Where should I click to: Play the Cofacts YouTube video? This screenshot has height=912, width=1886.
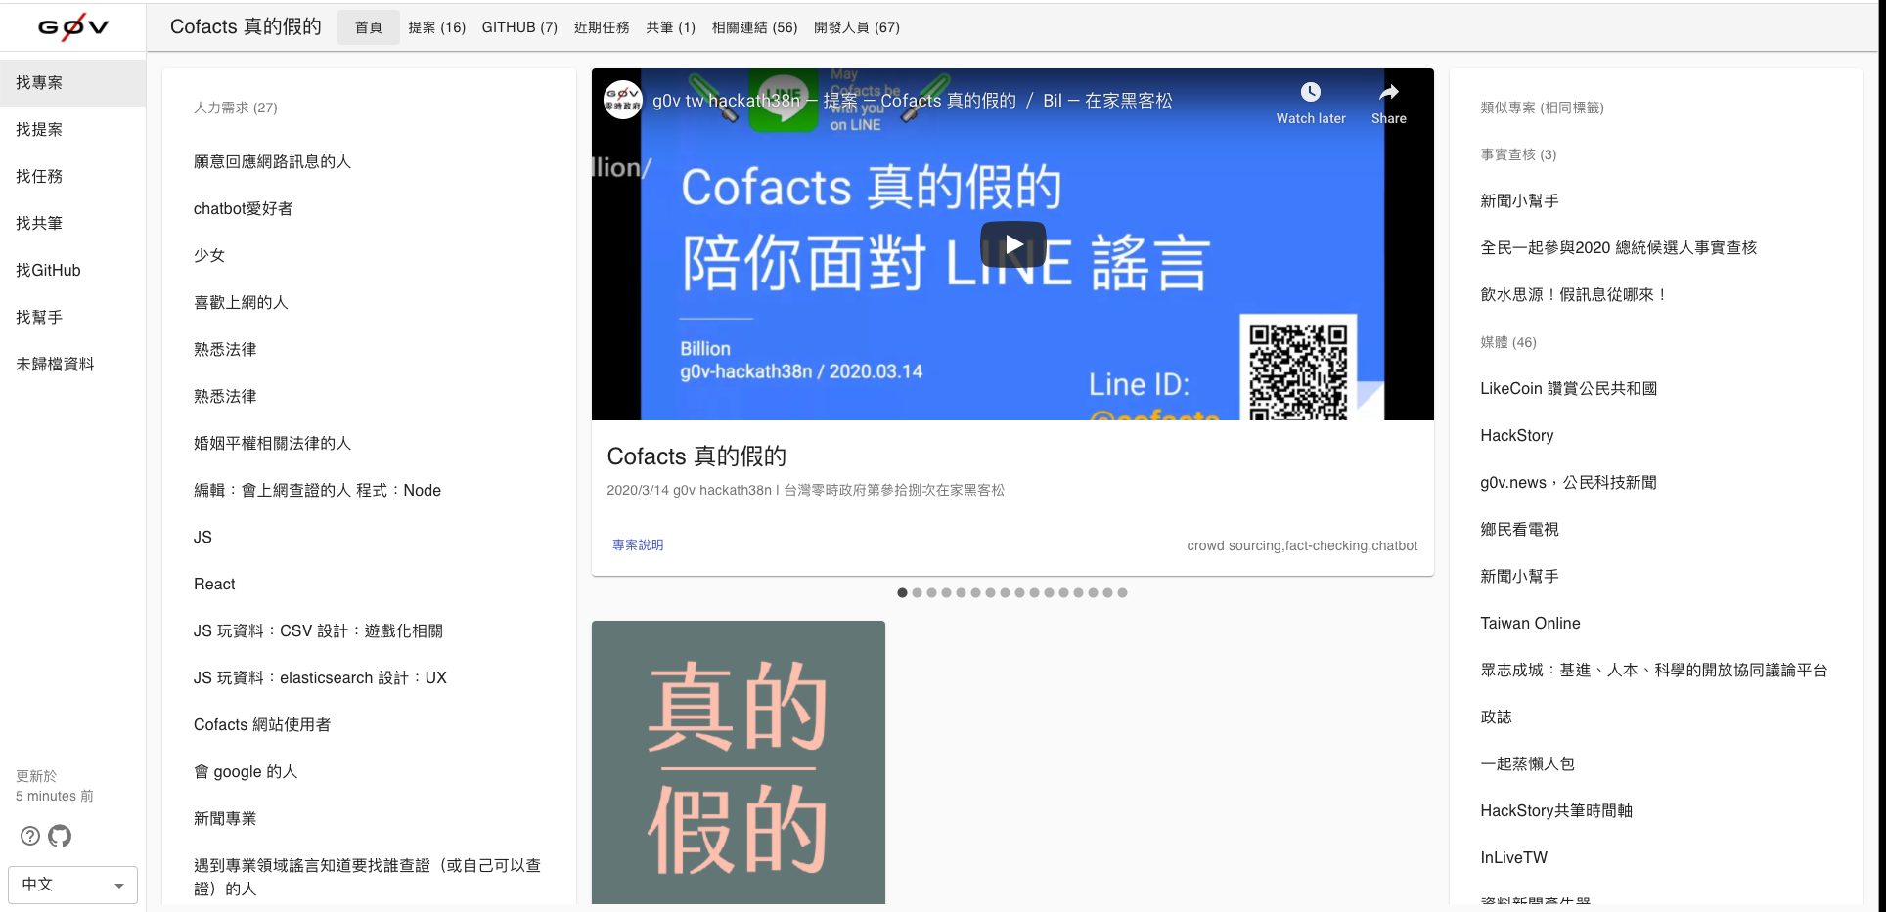[1012, 244]
